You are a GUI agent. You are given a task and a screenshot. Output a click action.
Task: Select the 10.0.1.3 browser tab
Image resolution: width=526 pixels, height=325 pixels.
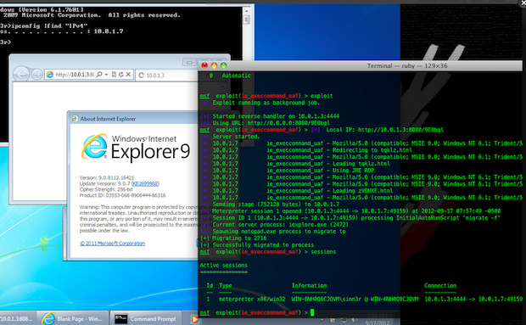167,76
